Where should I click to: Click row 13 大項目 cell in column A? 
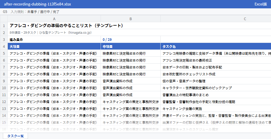click(x=54, y=109)
